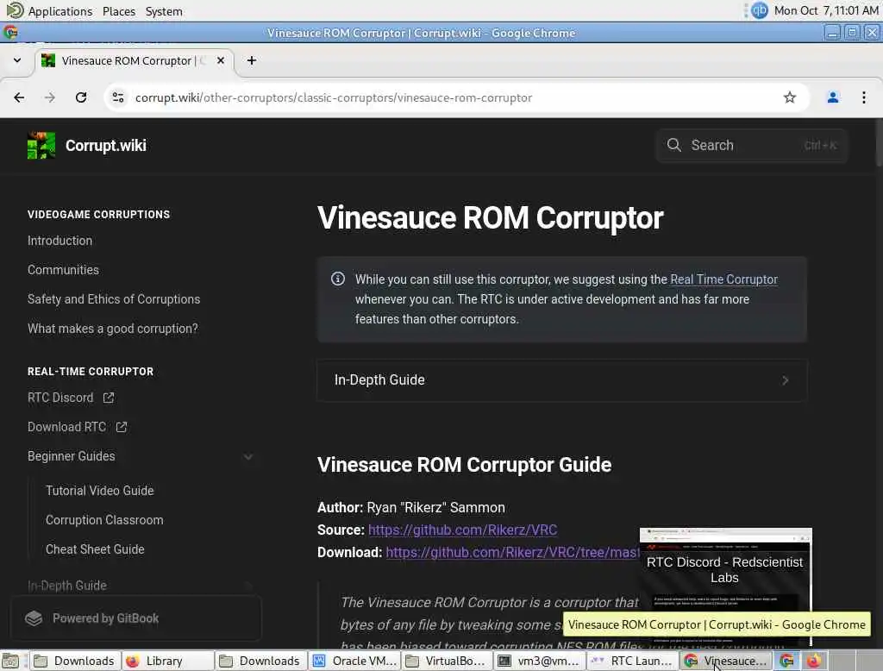Open the sidebar In-Depth Guide item
The height and width of the screenshot is (671, 883).
pyautogui.click(x=66, y=586)
